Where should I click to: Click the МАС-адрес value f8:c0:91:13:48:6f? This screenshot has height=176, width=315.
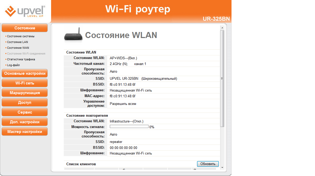click(122, 96)
